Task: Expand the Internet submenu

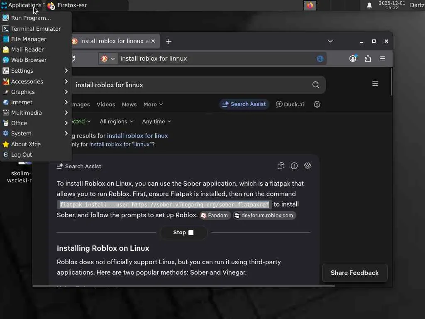Action: [x=36, y=102]
